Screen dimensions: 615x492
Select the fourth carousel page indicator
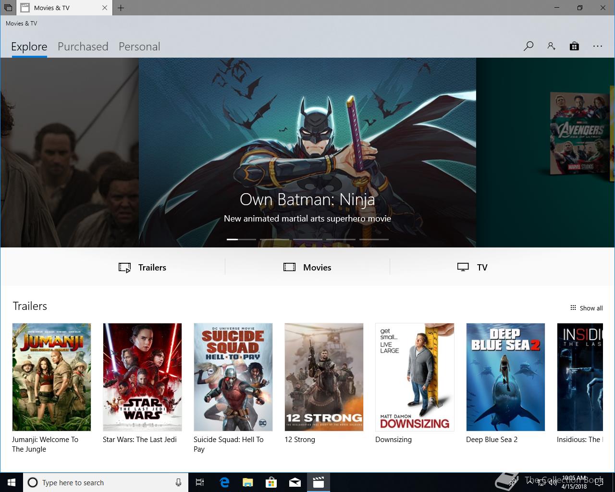click(x=341, y=239)
